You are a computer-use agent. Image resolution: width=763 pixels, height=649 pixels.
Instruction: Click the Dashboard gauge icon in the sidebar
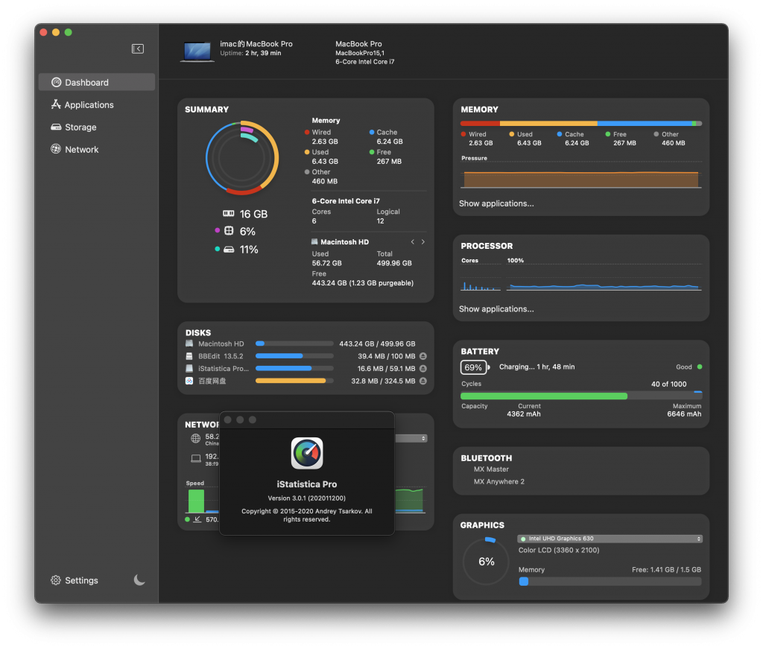(57, 82)
